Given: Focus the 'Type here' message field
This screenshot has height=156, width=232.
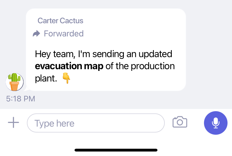Looking at the screenshot, I should (x=96, y=123).
